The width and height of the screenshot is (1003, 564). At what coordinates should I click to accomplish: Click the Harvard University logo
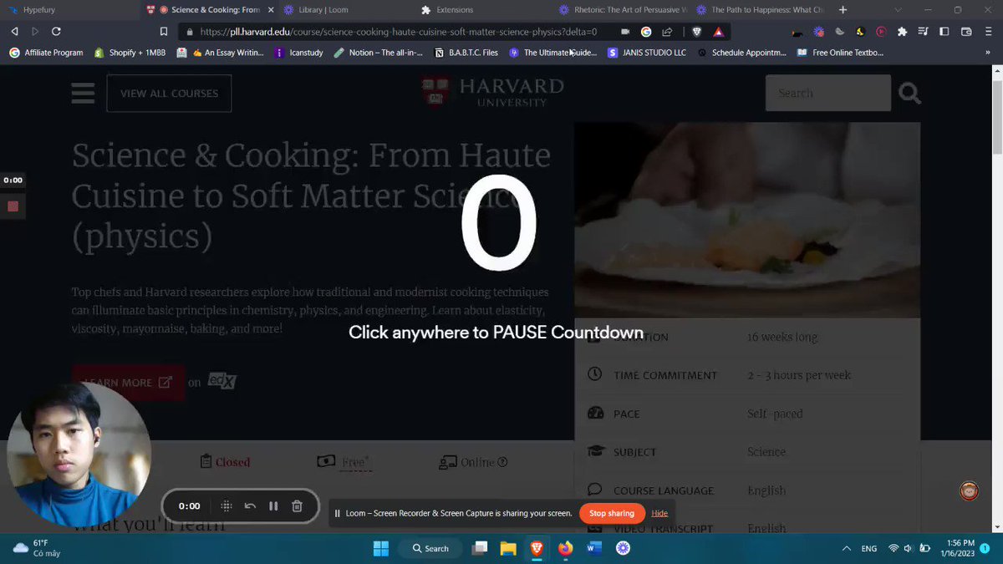[492, 92]
